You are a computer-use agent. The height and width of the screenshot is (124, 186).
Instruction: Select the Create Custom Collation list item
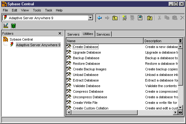click(91, 108)
